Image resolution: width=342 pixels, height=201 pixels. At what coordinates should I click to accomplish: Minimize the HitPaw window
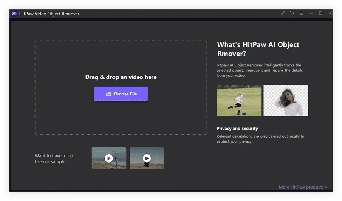[311, 13]
